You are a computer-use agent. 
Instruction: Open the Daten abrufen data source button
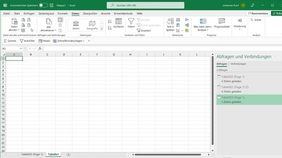tap(14, 25)
